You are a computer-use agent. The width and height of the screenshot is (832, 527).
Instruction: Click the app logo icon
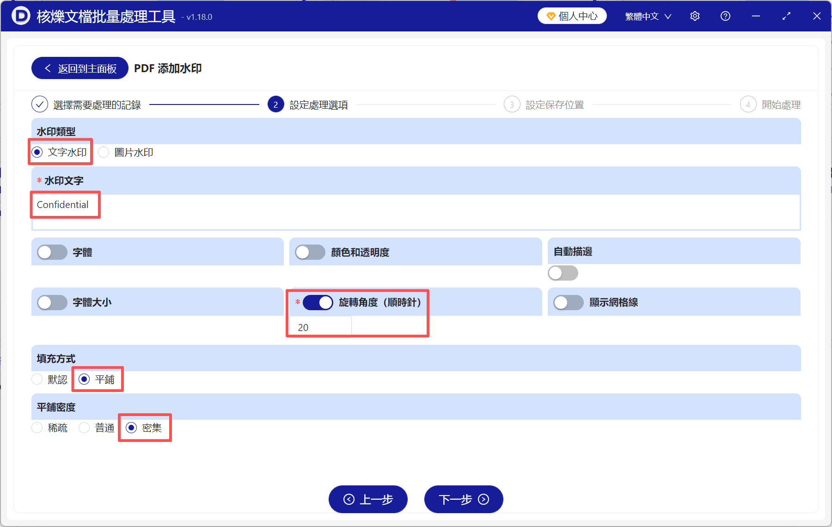click(x=19, y=15)
